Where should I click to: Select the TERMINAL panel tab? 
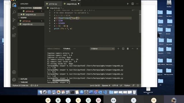[67, 49]
